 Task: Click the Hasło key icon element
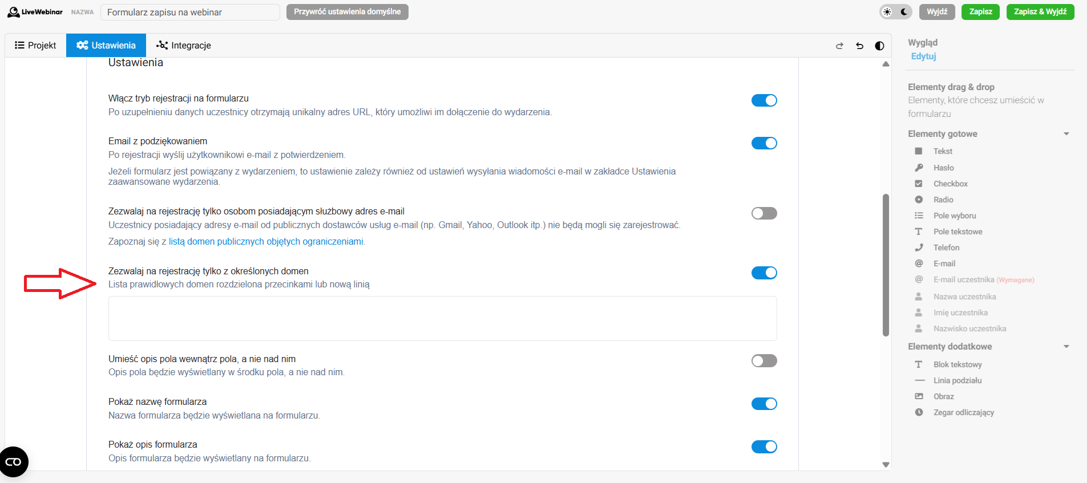click(919, 168)
